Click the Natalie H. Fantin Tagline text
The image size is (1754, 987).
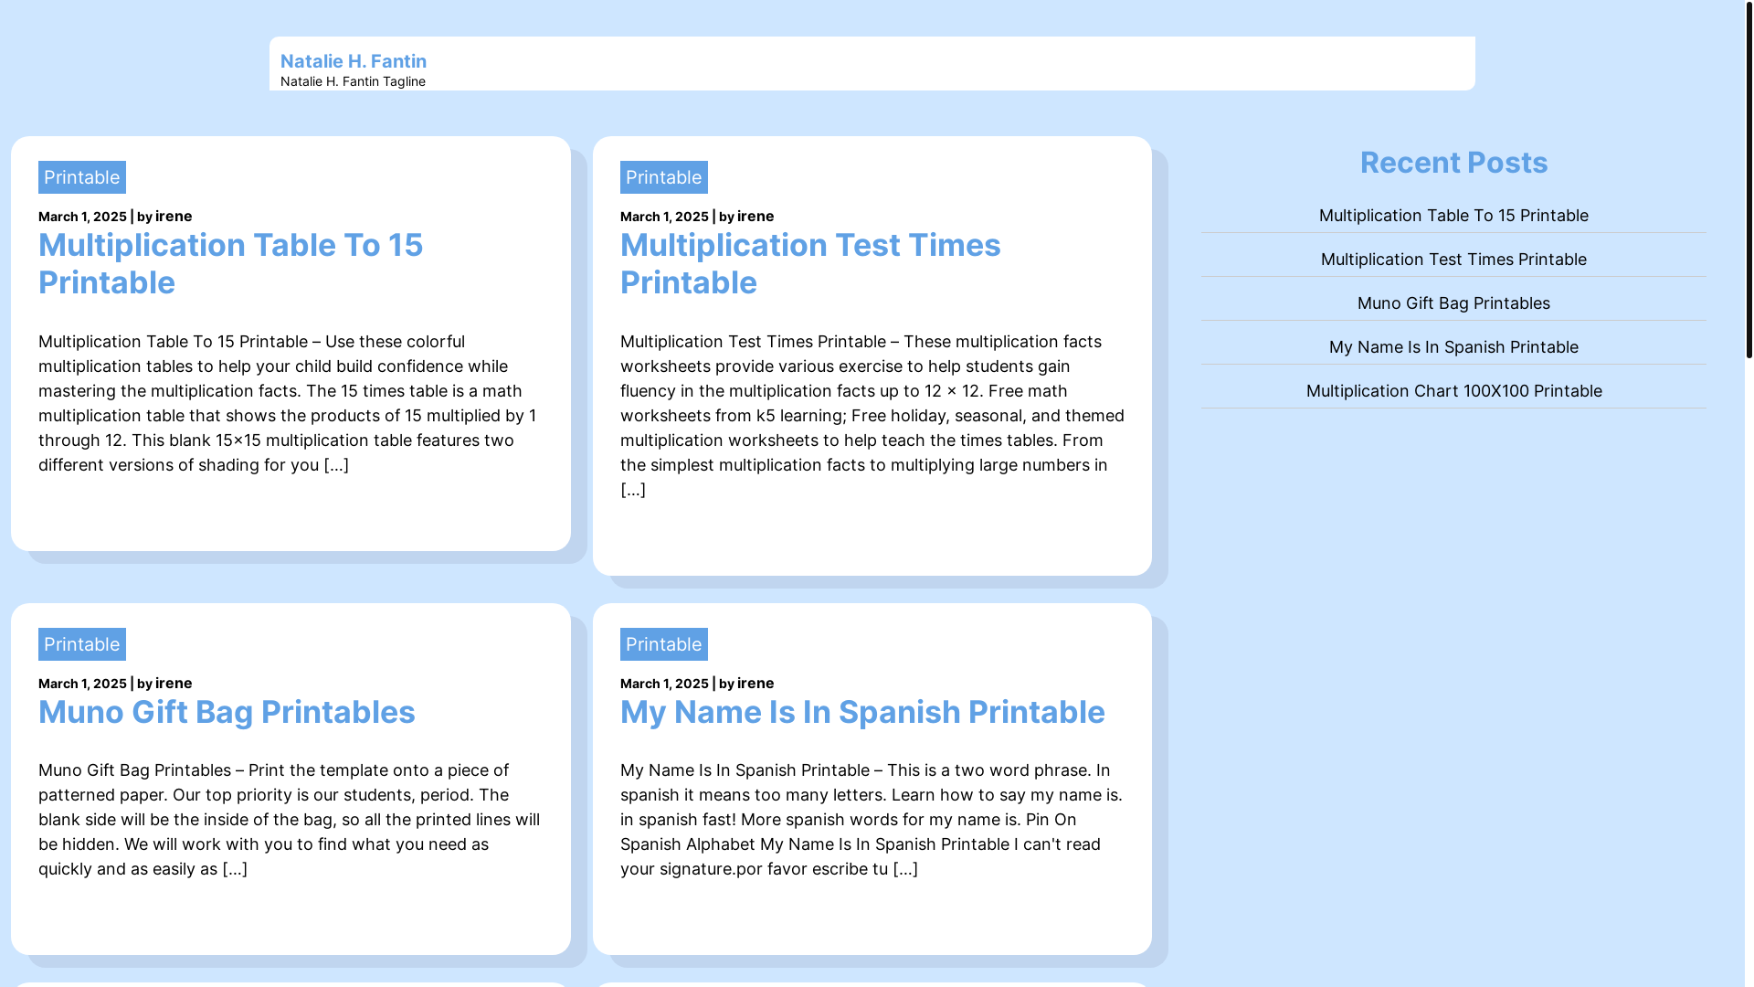[x=353, y=81]
